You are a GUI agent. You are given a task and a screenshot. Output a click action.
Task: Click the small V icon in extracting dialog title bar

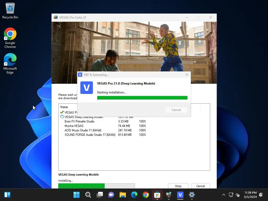coord(80,75)
